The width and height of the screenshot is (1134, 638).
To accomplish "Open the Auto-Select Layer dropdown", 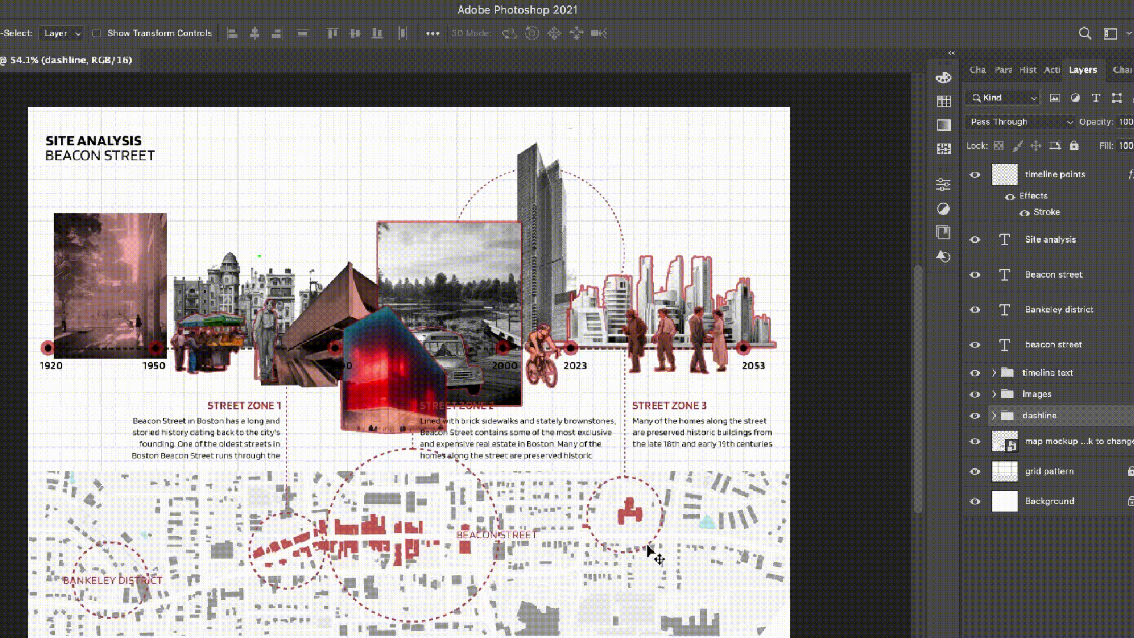I will point(61,34).
